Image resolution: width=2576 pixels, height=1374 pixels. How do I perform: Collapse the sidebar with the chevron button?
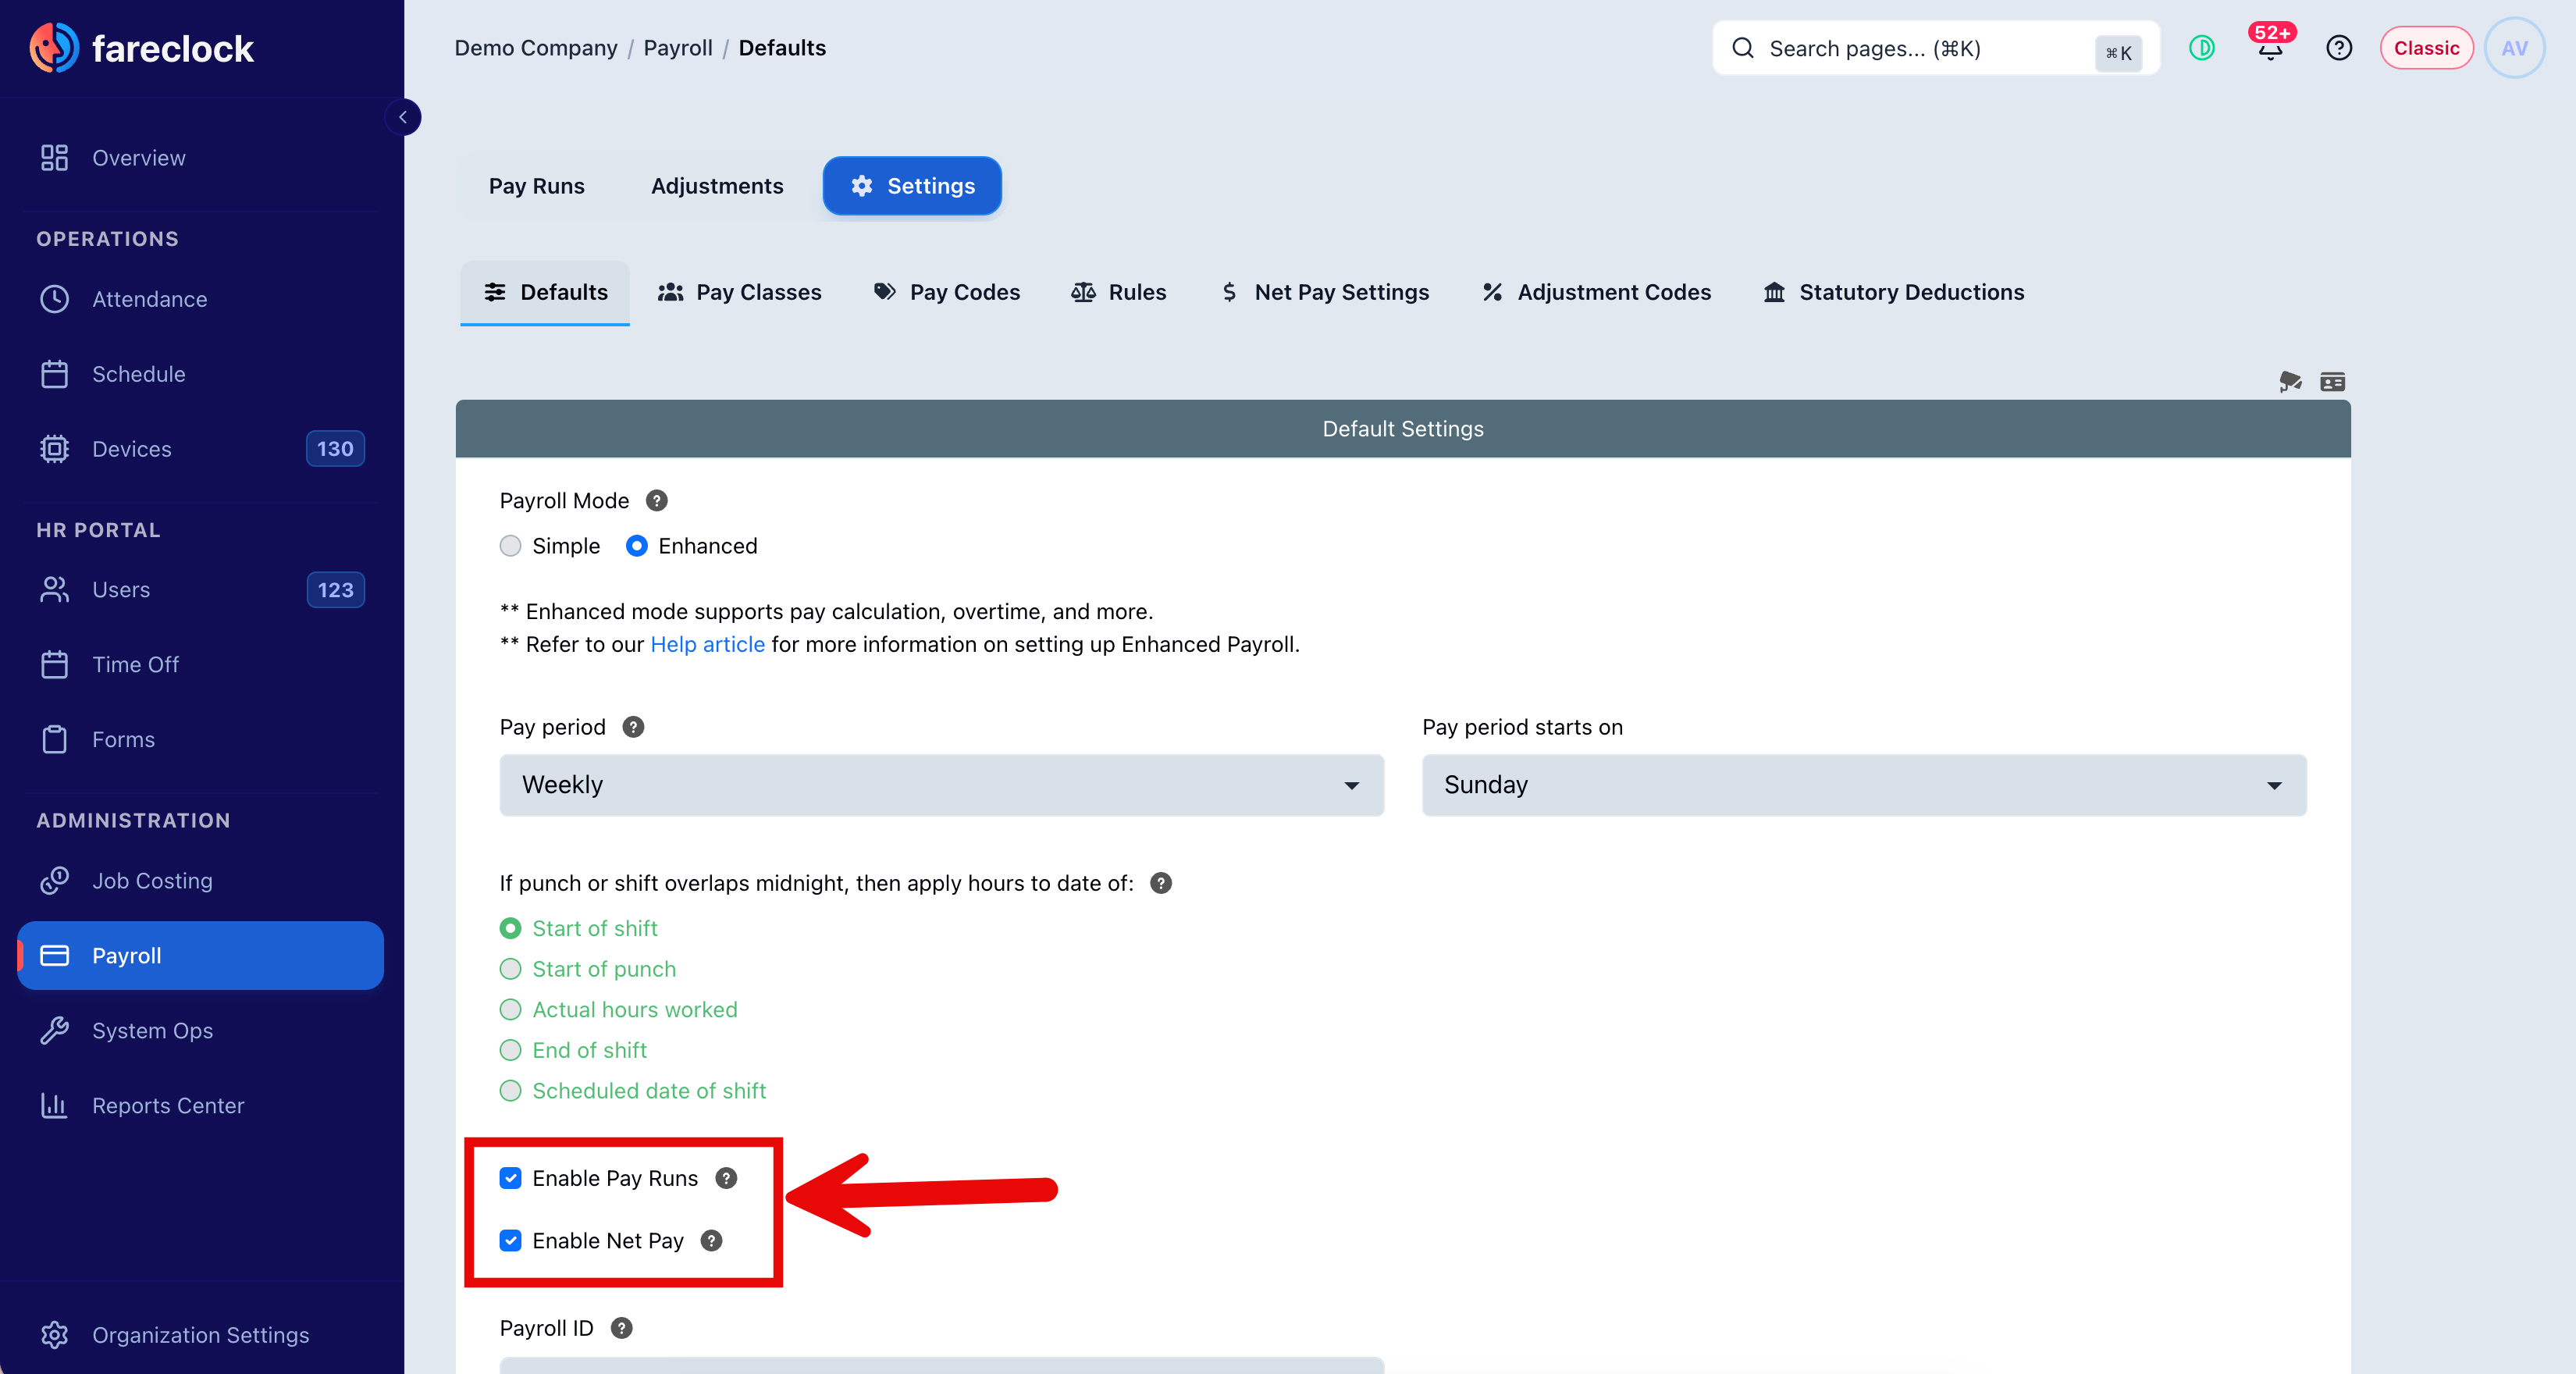pyautogui.click(x=403, y=117)
